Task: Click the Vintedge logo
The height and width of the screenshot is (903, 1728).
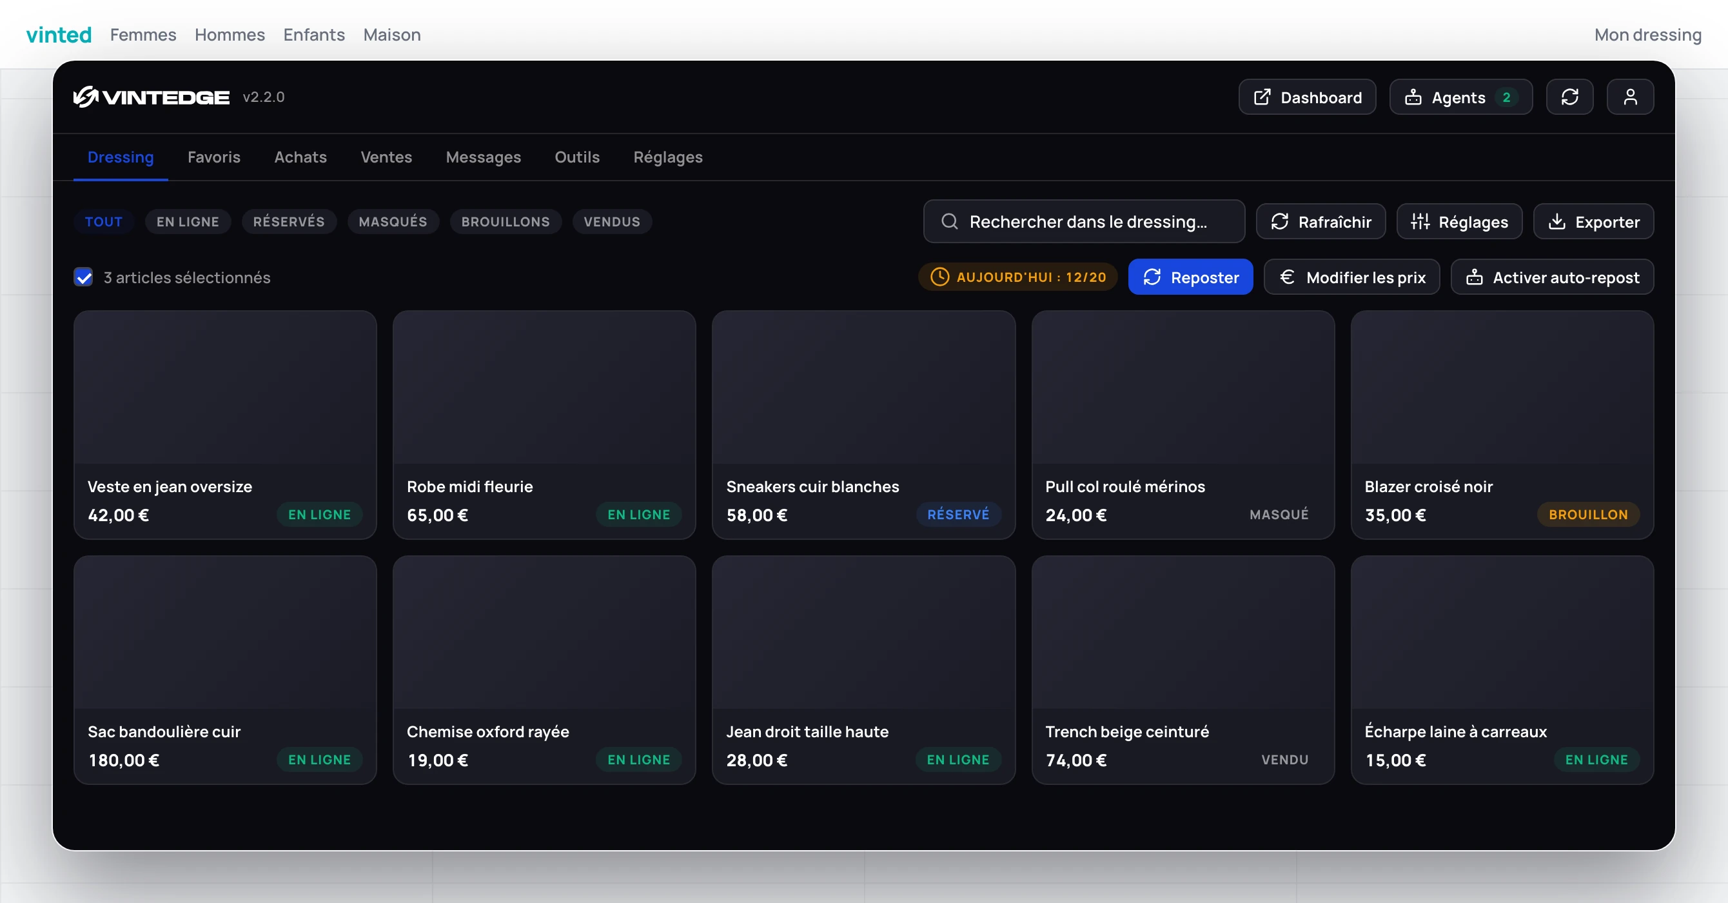Action: (151, 97)
